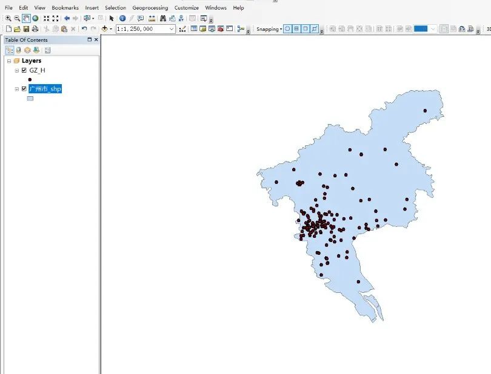Open the Identify tool
This screenshot has width=491, height=374.
coord(122,18)
